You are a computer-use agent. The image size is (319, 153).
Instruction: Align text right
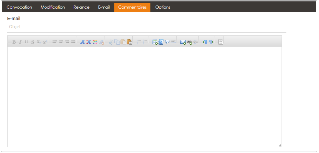[x=67, y=42]
